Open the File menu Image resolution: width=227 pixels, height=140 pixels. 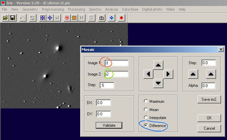coord(4,9)
